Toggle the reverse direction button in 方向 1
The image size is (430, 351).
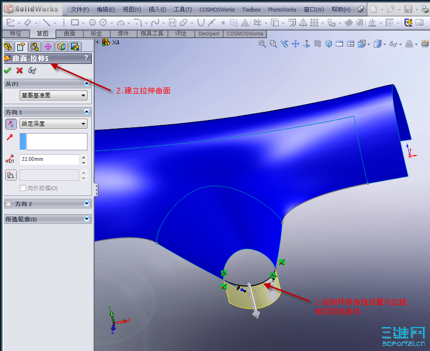[x=11, y=124]
